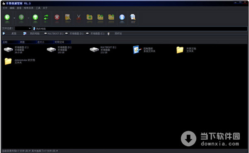The width and height of the screenshot is (249, 153).
Task: Open file search magnifier icon
Action: (133, 17)
